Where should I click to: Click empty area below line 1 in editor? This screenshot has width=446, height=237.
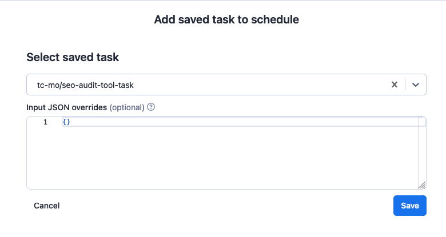pos(229,154)
